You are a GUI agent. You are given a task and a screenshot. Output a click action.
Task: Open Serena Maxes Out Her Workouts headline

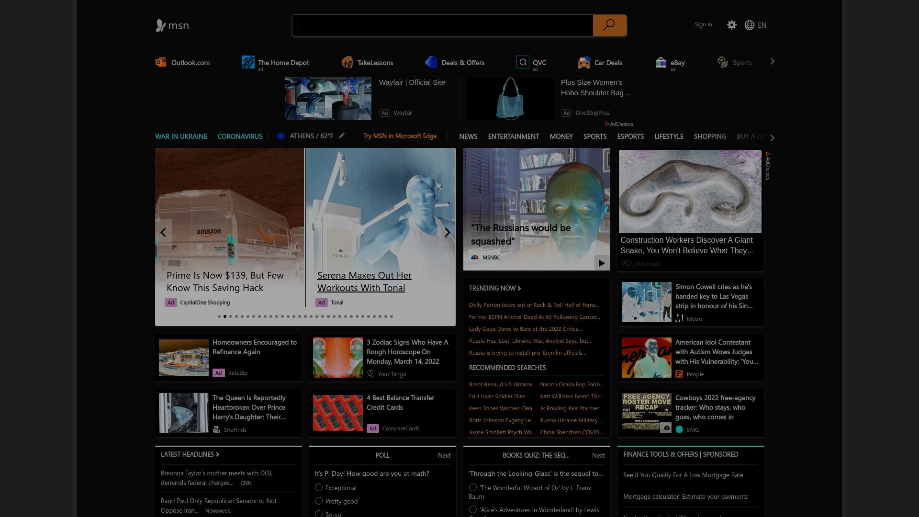click(x=364, y=281)
